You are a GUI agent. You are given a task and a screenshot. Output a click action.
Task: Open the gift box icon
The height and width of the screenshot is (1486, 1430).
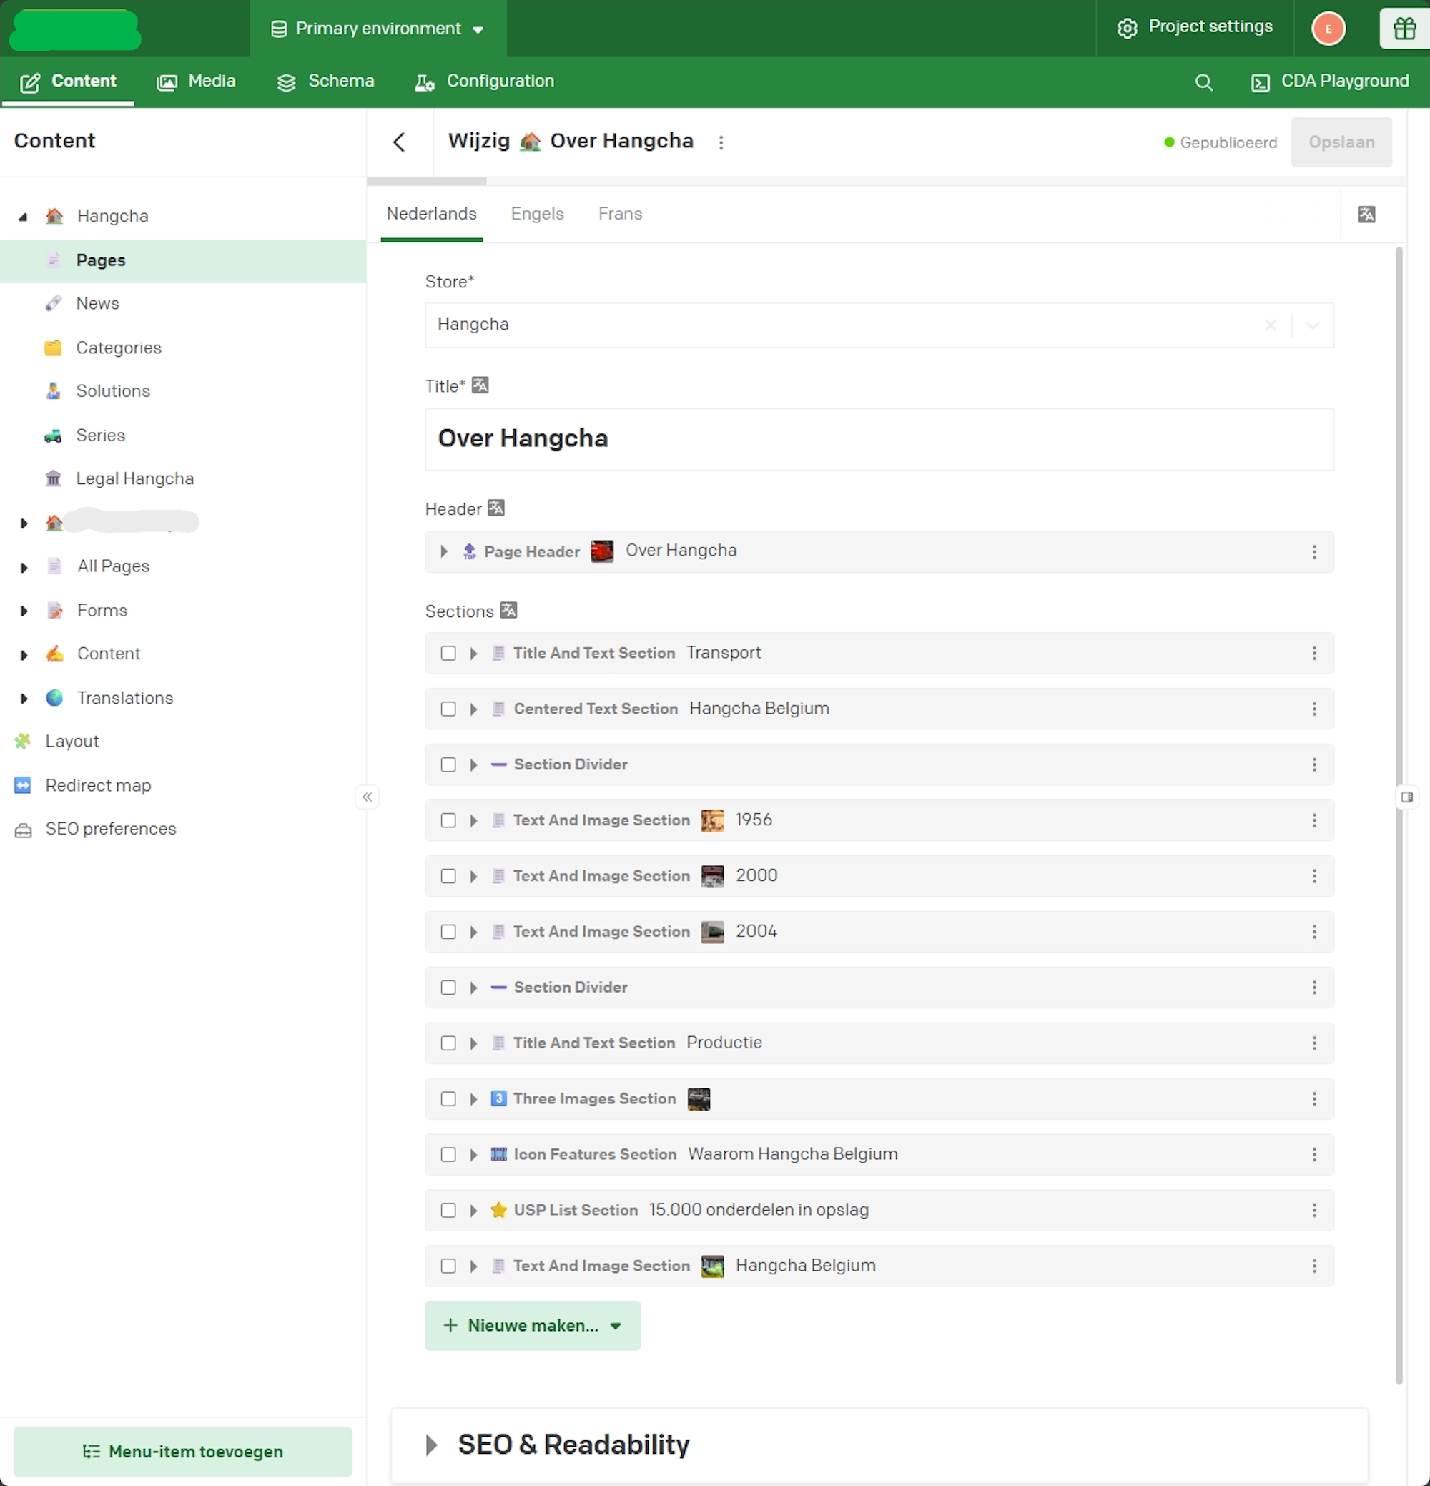point(1404,29)
